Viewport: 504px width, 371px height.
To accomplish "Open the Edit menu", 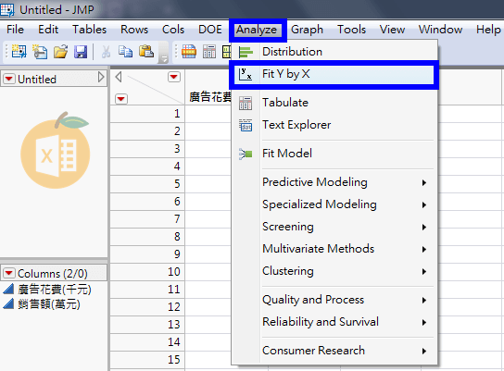I will coord(48,30).
